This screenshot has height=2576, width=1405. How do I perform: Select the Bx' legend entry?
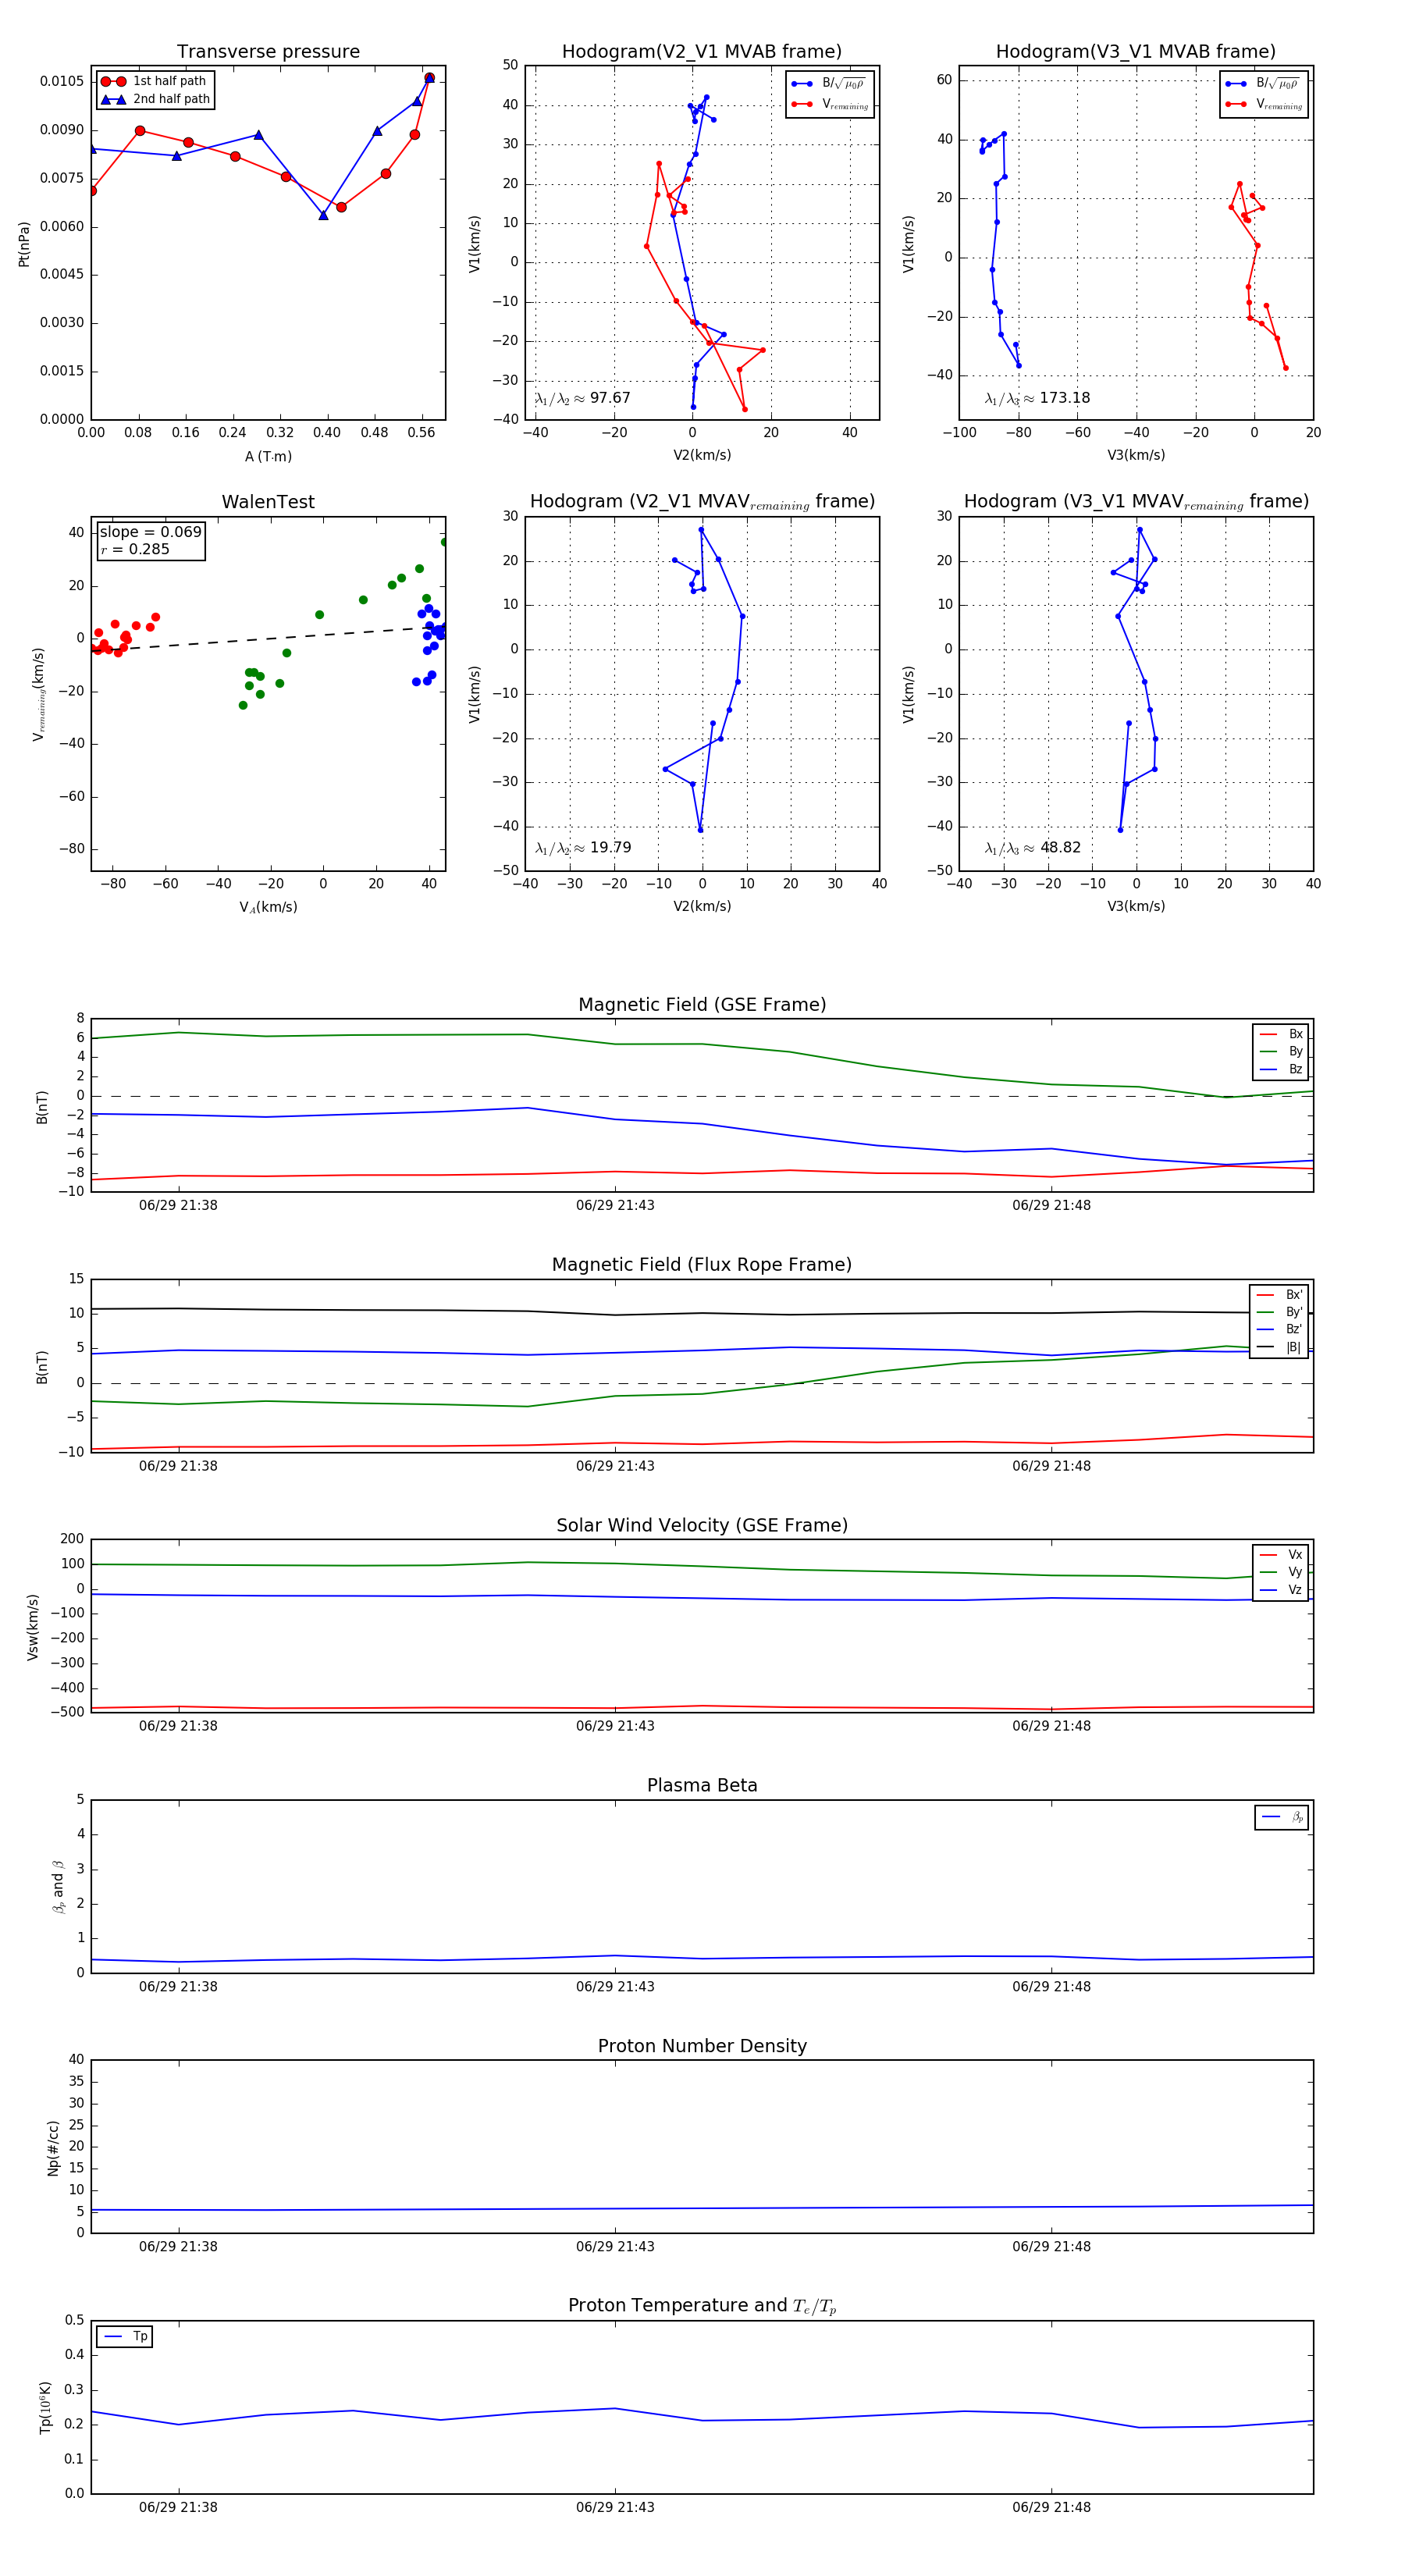click(1279, 1295)
